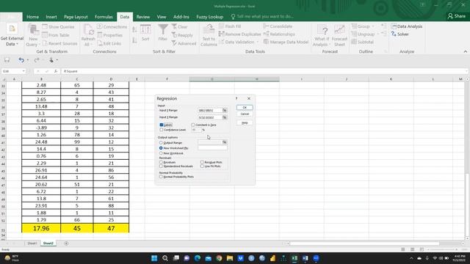Screen dimensions: 470x264
Task: Click Manage Data Model
Action: (x=286, y=42)
